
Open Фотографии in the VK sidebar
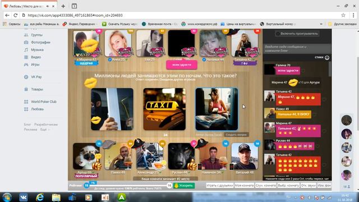(40, 43)
